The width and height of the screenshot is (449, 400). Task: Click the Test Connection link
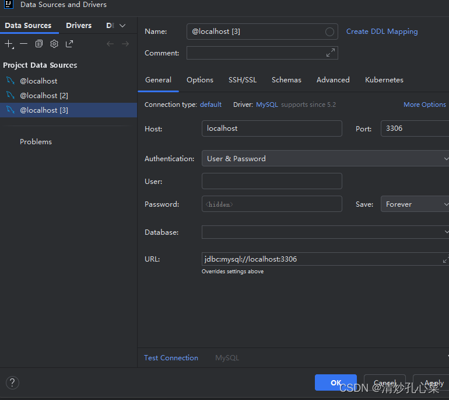[x=171, y=358]
